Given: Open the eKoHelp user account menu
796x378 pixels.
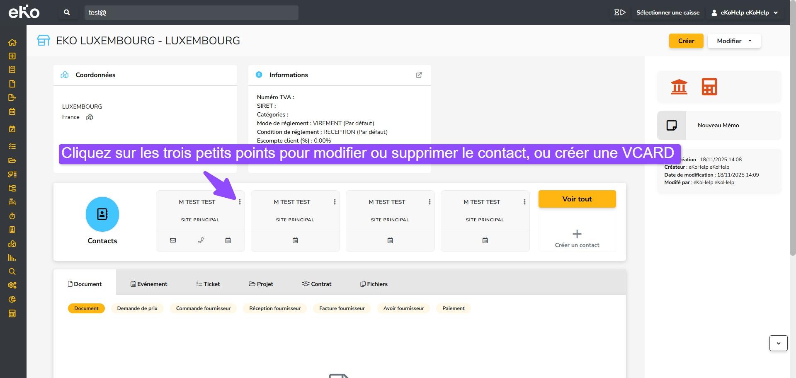Looking at the screenshot, I should coord(744,12).
